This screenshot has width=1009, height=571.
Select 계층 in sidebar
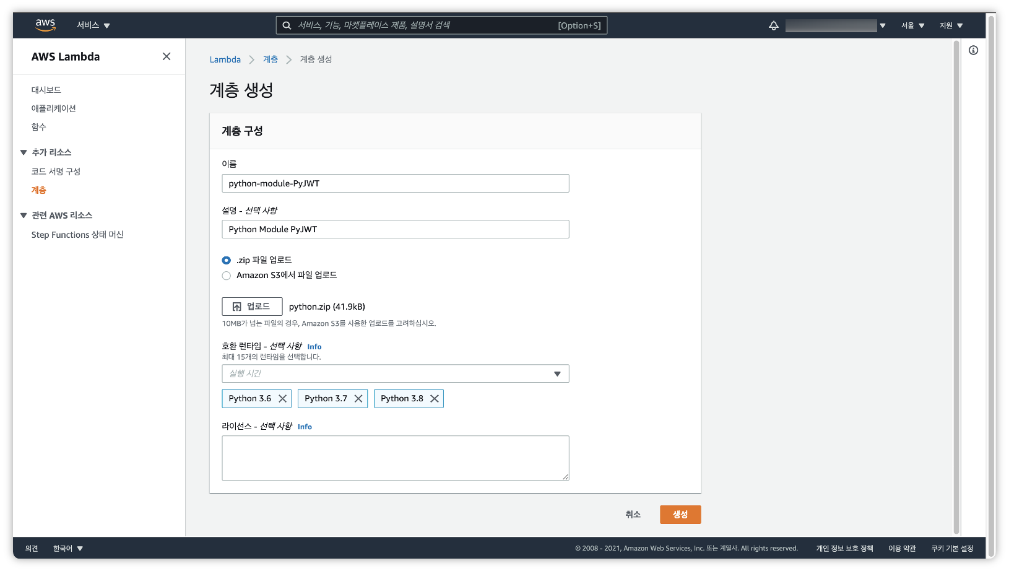point(39,190)
